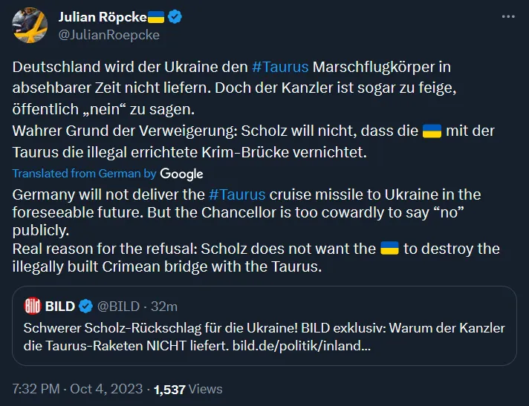
Task: Click the Google logo in translation notice
Action: coord(181,174)
